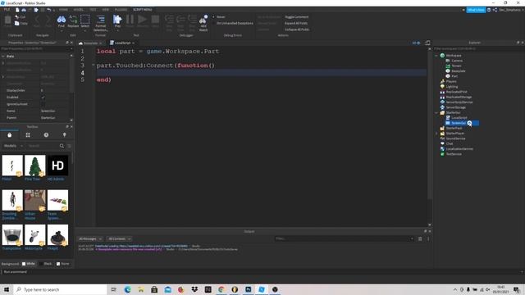Switch to the Baseplate document tab
The height and width of the screenshot is (295, 525).
coord(90,43)
